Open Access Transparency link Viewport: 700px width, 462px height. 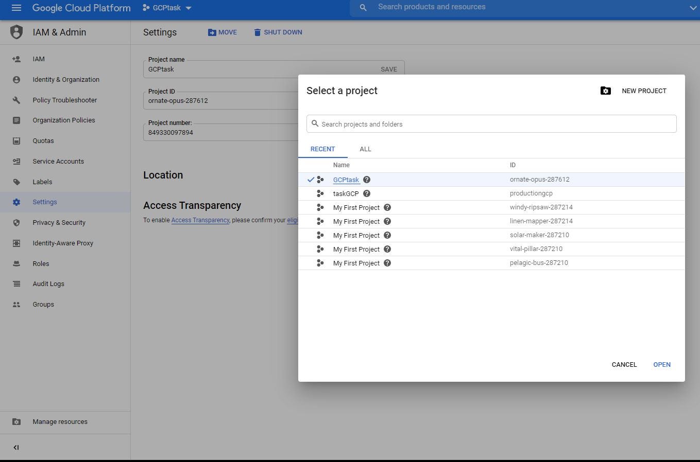(x=200, y=220)
